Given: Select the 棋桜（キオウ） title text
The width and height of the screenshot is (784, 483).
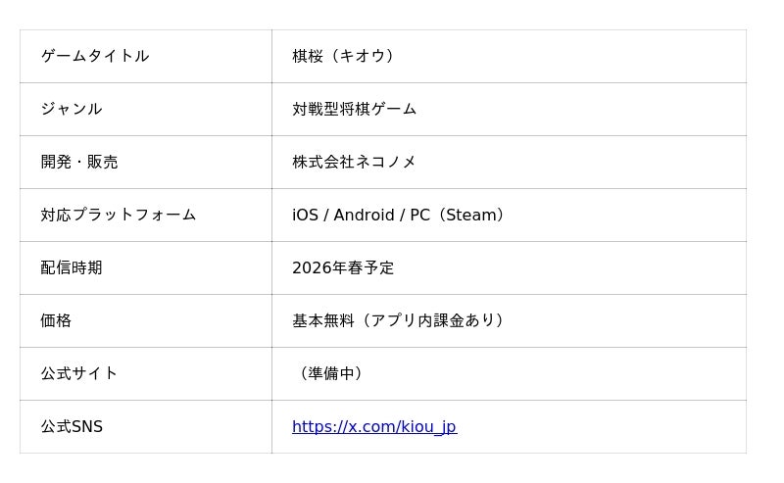Looking at the screenshot, I should [344, 57].
